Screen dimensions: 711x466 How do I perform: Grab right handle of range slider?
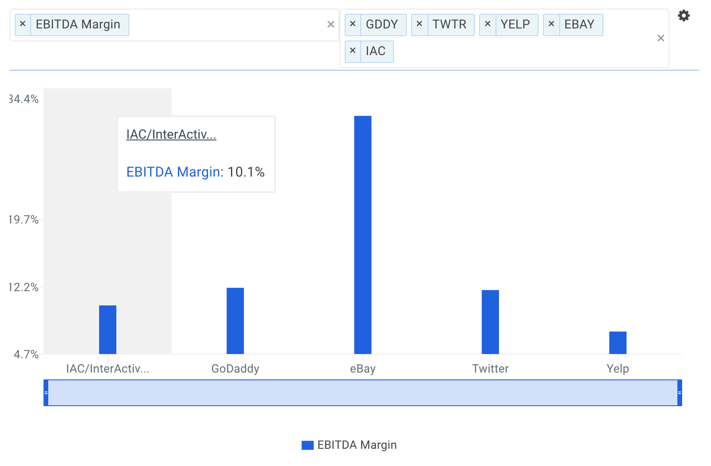click(680, 393)
